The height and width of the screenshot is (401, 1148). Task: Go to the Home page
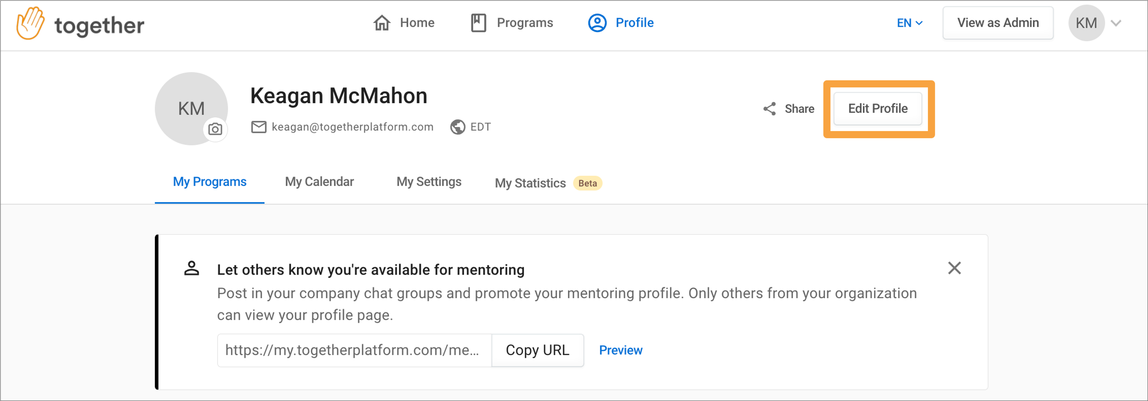click(404, 23)
